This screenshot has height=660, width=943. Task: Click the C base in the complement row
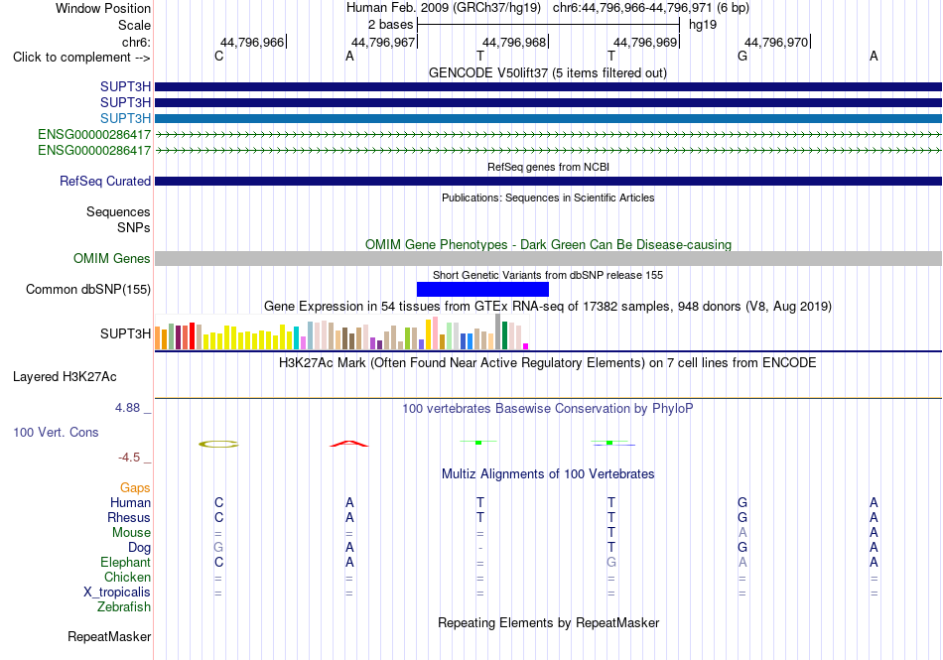coord(218,56)
